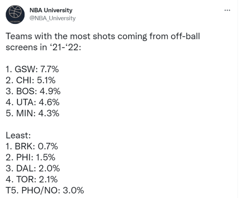The image size is (239, 198).
Task: Open the tweet's three-dot more options menu
Action: click(x=227, y=10)
